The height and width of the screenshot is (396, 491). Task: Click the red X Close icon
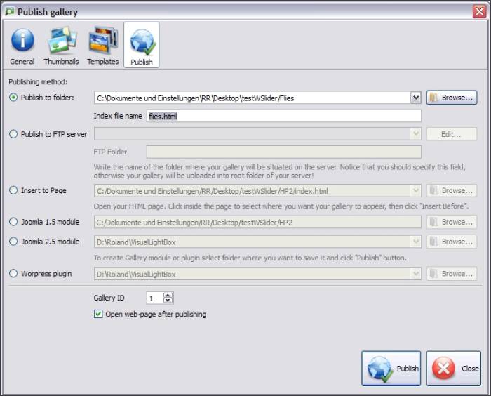tap(443, 369)
